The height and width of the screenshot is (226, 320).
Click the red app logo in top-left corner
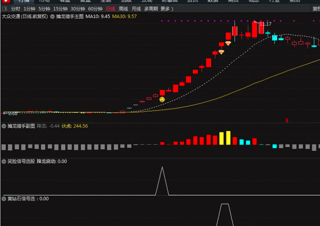pyautogui.click(x=4, y=1)
